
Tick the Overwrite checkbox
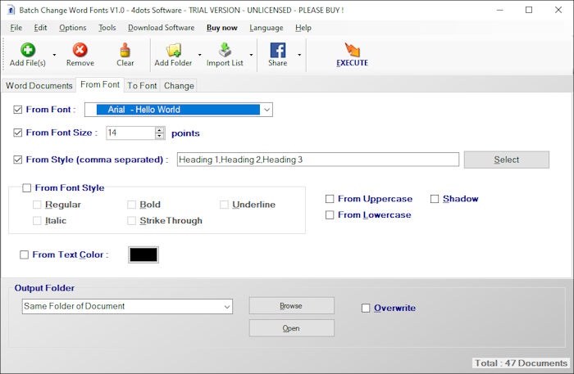[366, 308]
